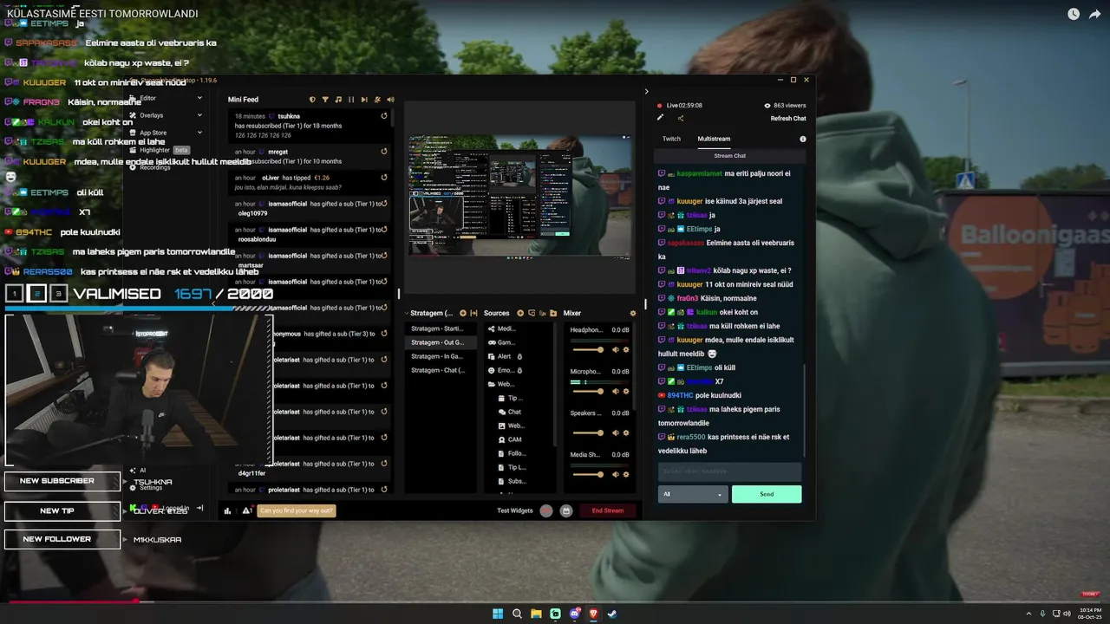The width and height of the screenshot is (1110, 624).
Task: Pause the Mini Feed alert queue
Action: 351,100
